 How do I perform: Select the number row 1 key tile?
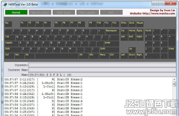[16, 32]
